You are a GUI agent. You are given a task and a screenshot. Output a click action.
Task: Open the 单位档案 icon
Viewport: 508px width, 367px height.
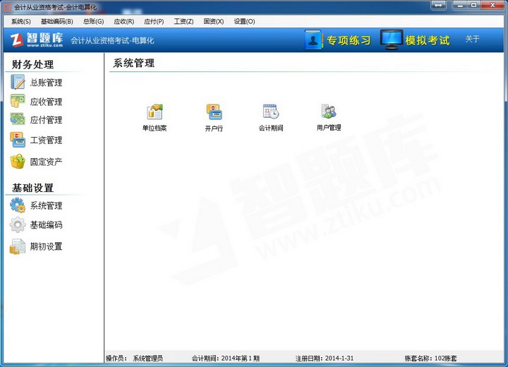pos(155,113)
